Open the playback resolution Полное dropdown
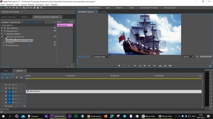Screen dimensions: 213x119 [x=188, y=57]
